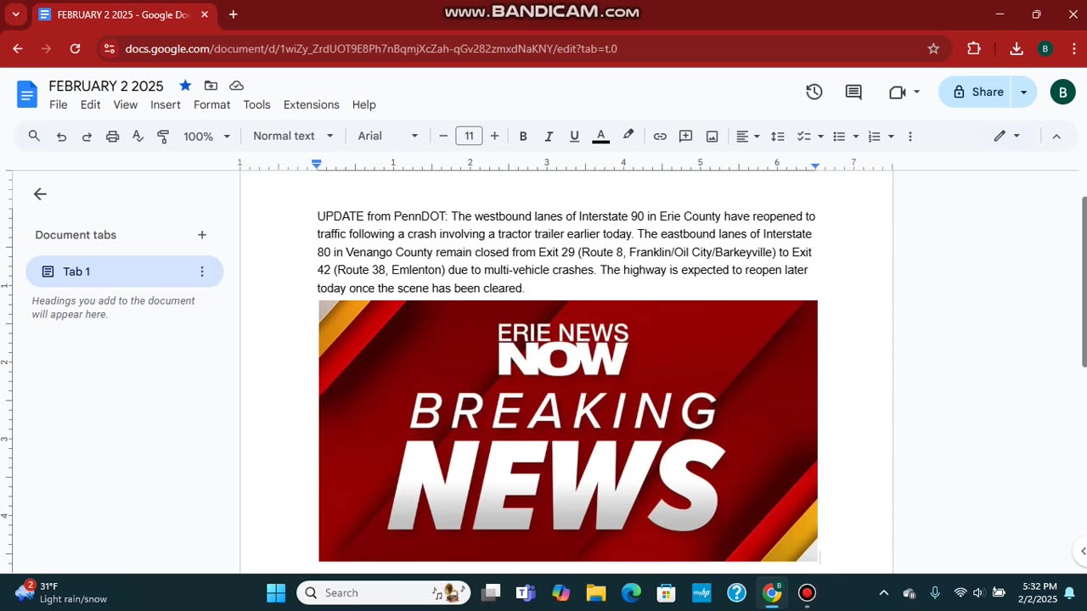The height and width of the screenshot is (611, 1087).
Task: Bookmark this page with the star
Action: (x=933, y=48)
